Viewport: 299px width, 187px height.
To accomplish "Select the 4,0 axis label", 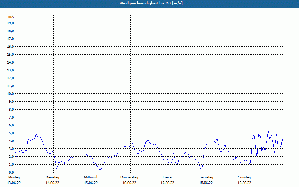I will pyautogui.click(x=11, y=141).
